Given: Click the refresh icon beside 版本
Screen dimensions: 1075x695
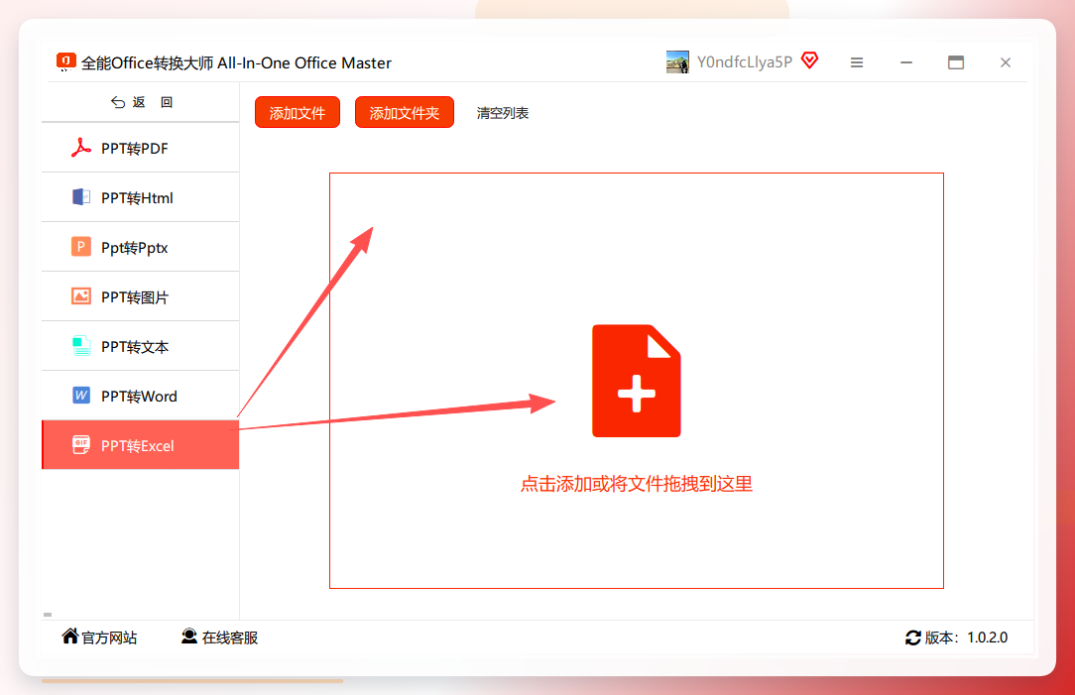Looking at the screenshot, I should pyautogui.click(x=912, y=638).
